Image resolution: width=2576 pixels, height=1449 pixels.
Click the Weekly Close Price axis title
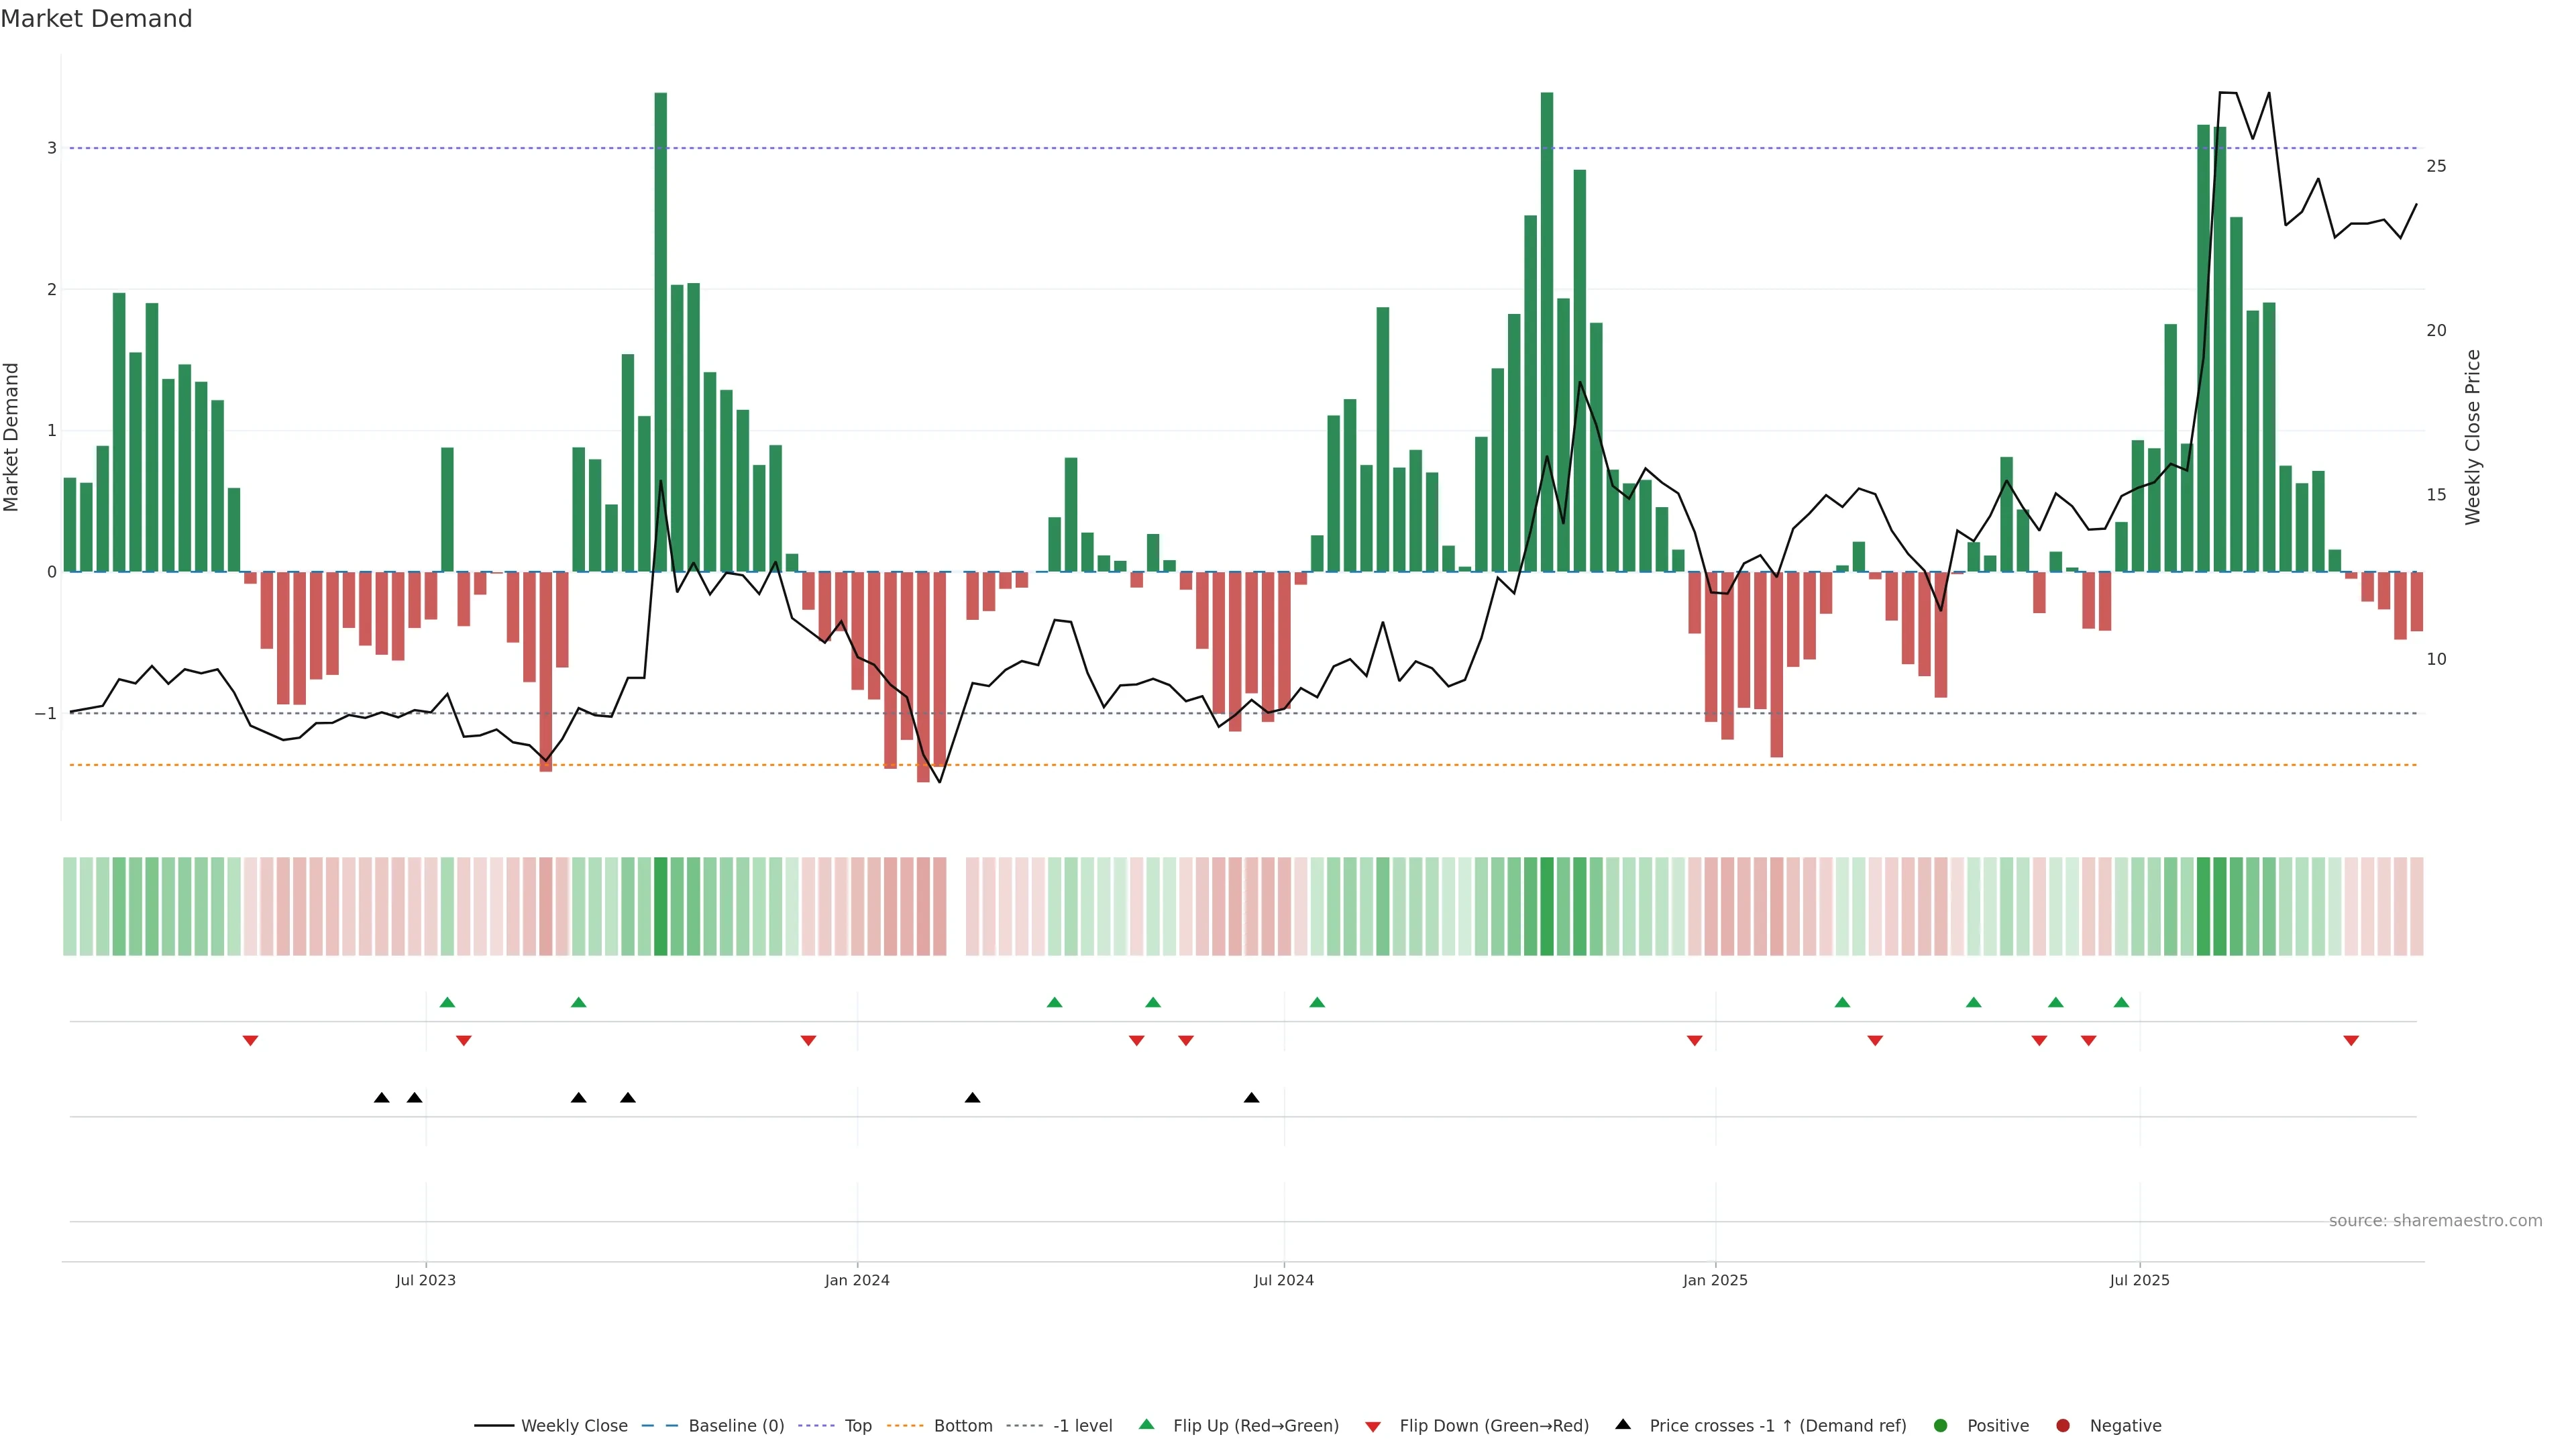pos(2472,437)
